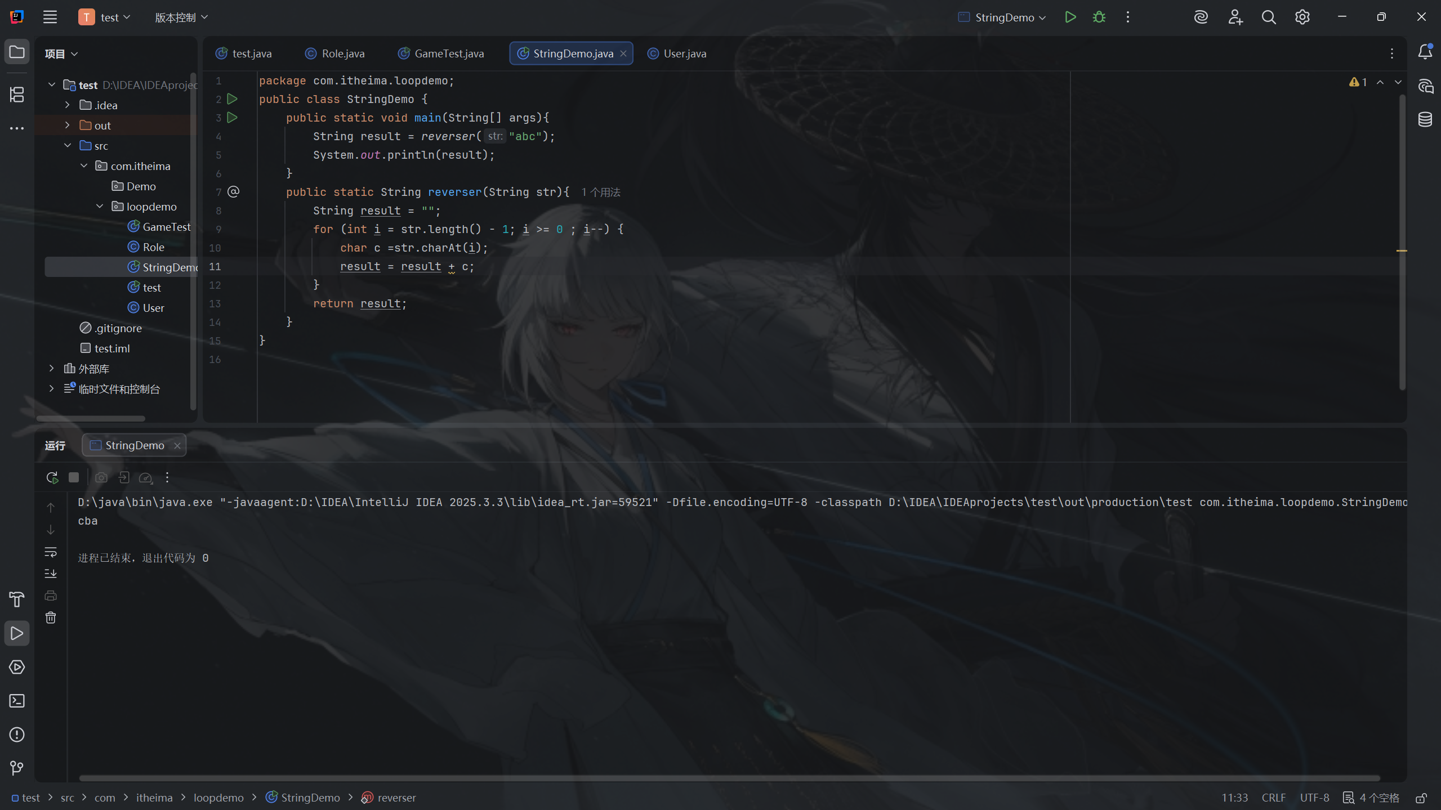The image size is (1441, 810).
Task: Open 4 个空格 indent settings
Action: (x=1371, y=798)
